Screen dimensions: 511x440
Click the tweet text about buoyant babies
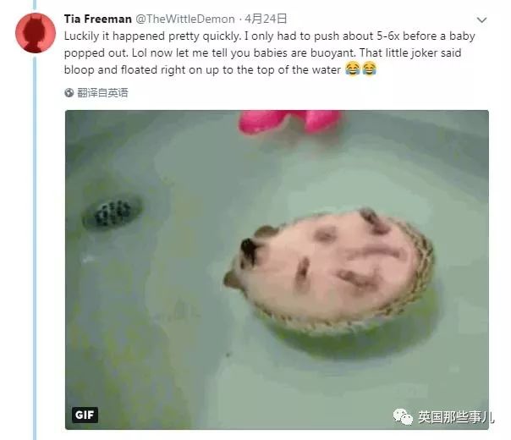point(269,52)
